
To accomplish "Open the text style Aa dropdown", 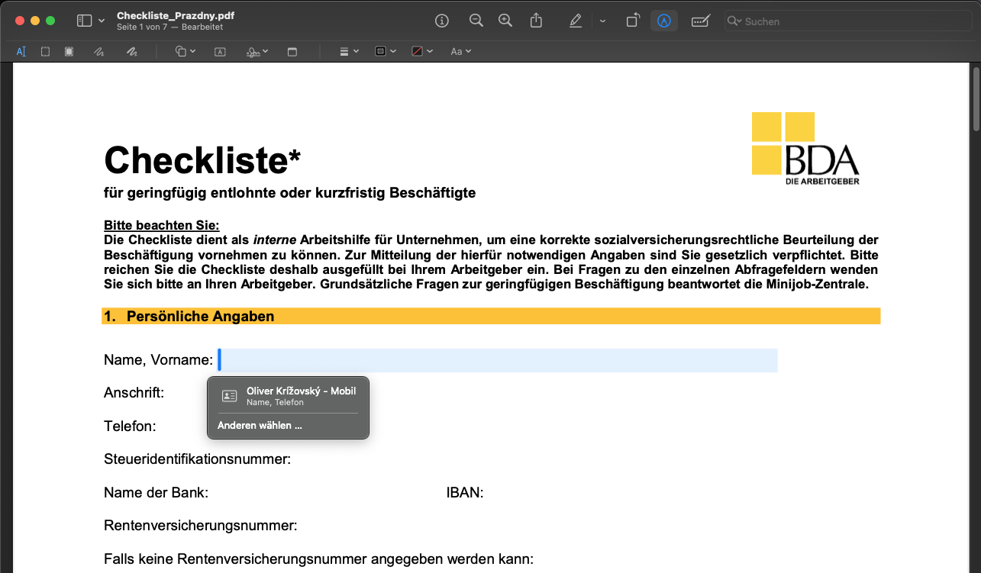I will 460,51.
